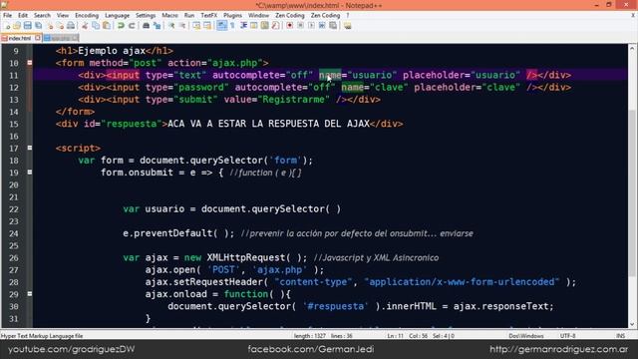Toggle Show All Characters pilcrow icon
638x359 pixels.
tap(232, 26)
